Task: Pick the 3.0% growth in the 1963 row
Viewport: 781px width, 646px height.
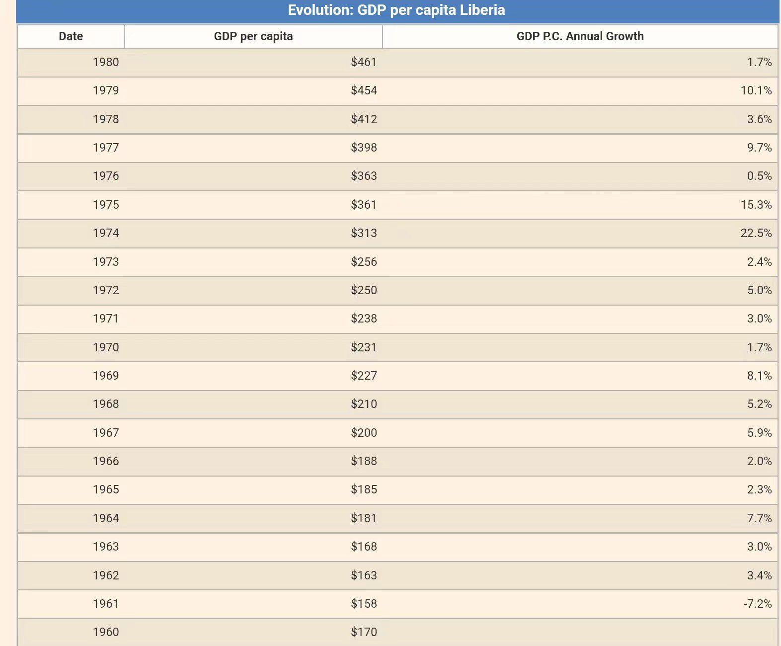Action: point(759,547)
